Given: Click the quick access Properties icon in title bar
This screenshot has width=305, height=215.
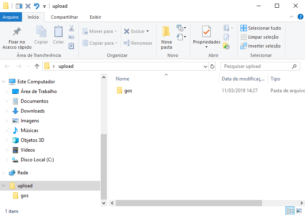Looking at the screenshot, I should point(19,6).
